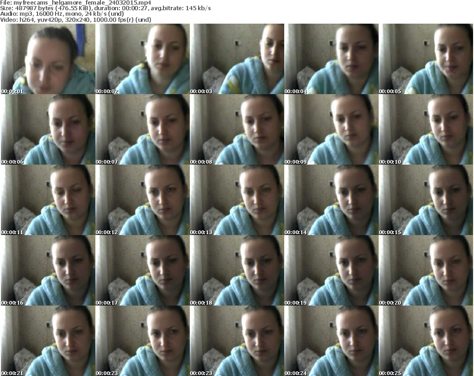This screenshot has height=376, width=474.
Task: Pick the 00:00:09 thumbnail
Action: (331, 129)
